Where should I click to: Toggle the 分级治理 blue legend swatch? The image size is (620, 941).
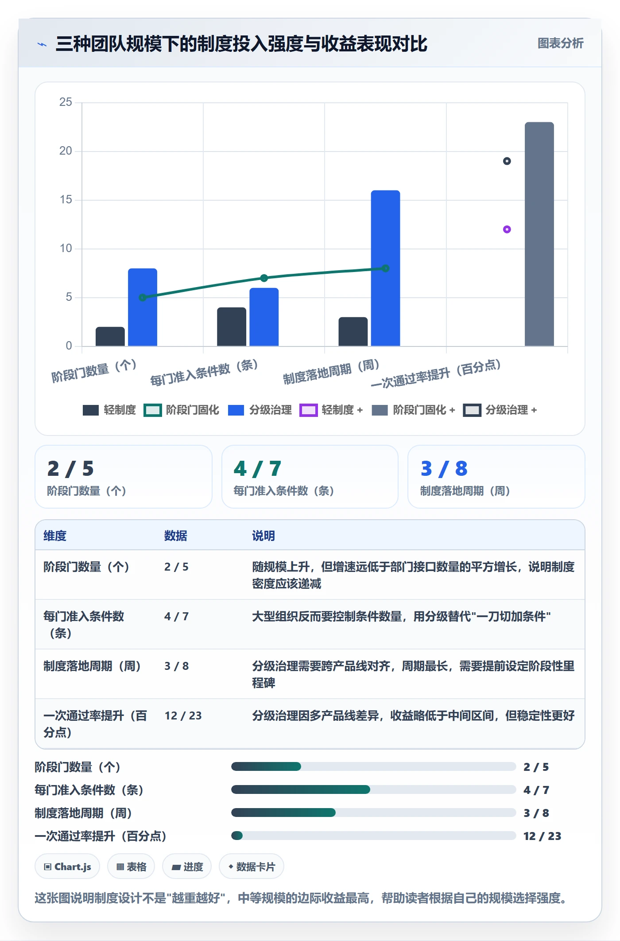click(236, 410)
